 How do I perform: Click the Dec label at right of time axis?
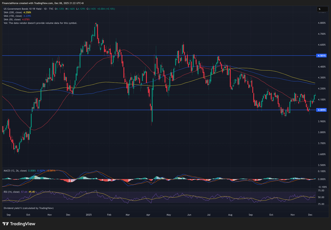click(x=310, y=214)
